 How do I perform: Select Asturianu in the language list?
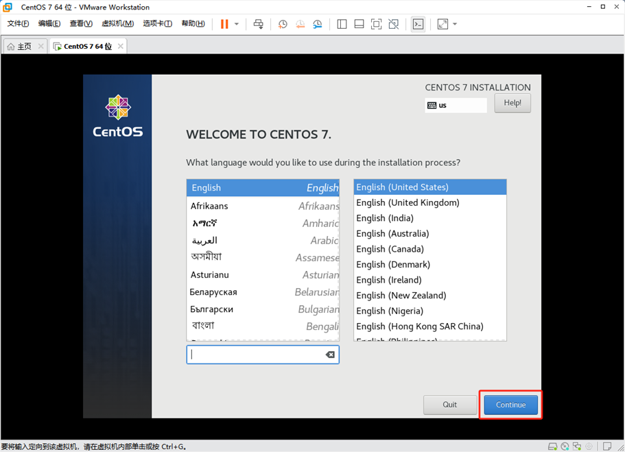tap(263, 274)
